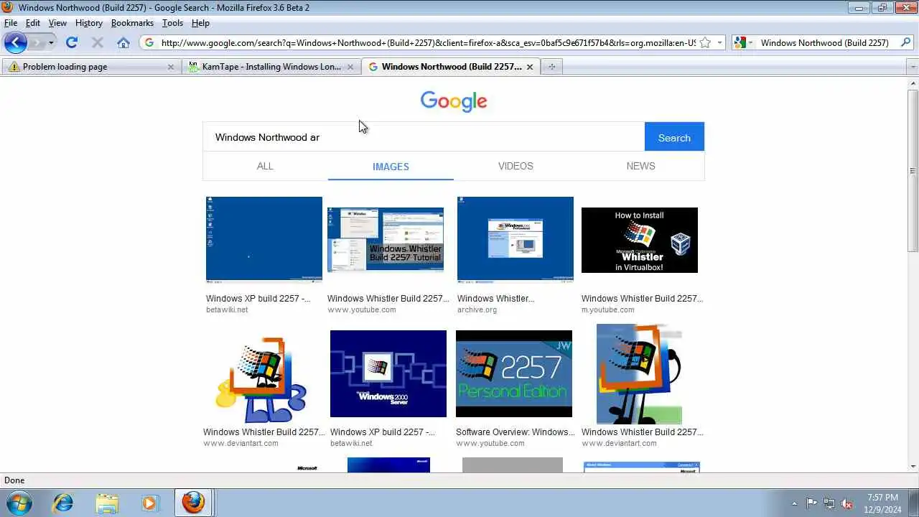
Task: Click the scrollbar down arrow
Action: click(x=913, y=467)
